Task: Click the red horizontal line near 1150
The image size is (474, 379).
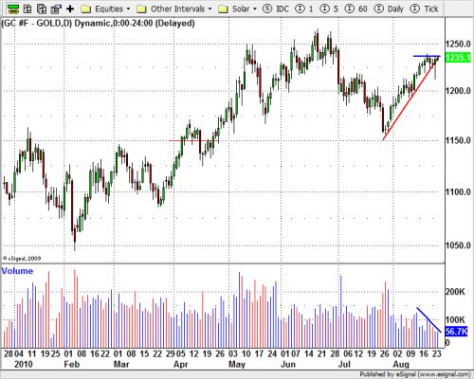Action: tap(193, 140)
